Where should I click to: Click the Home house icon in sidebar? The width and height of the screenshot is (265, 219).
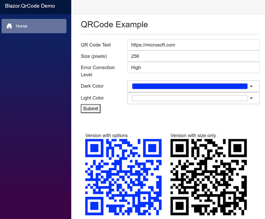tap(9, 26)
